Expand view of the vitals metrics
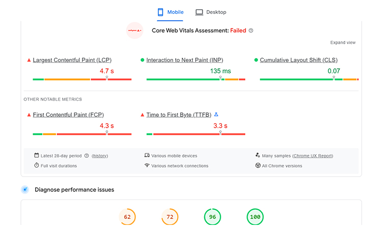Image resolution: width=382 pixels, height=229 pixels. (x=343, y=43)
